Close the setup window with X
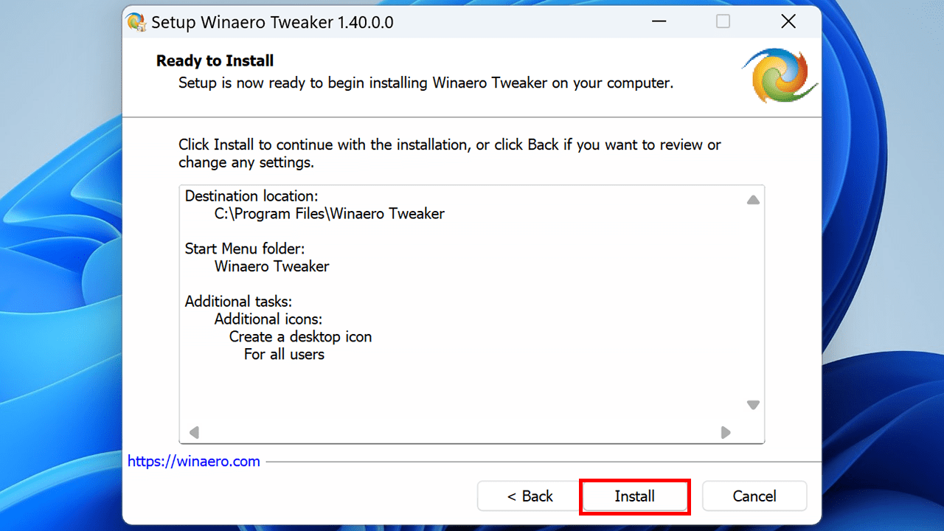This screenshot has width=944, height=531. click(x=788, y=22)
